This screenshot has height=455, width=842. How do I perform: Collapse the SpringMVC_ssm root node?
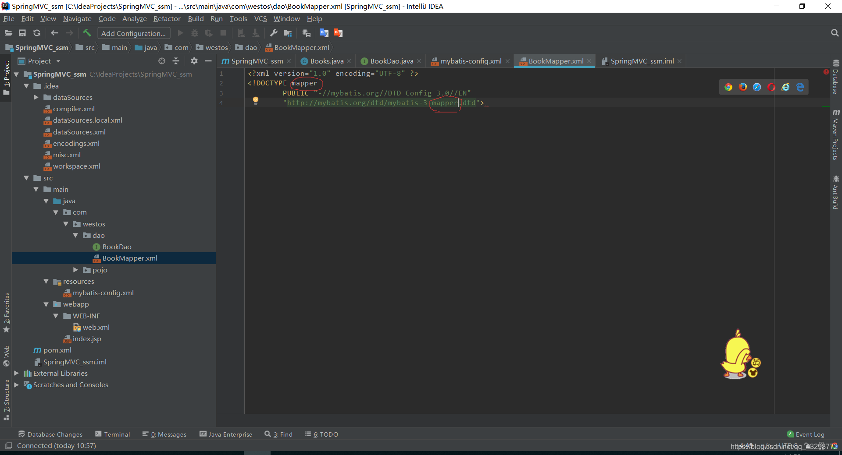pyautogui.click(x=17, y=74)
